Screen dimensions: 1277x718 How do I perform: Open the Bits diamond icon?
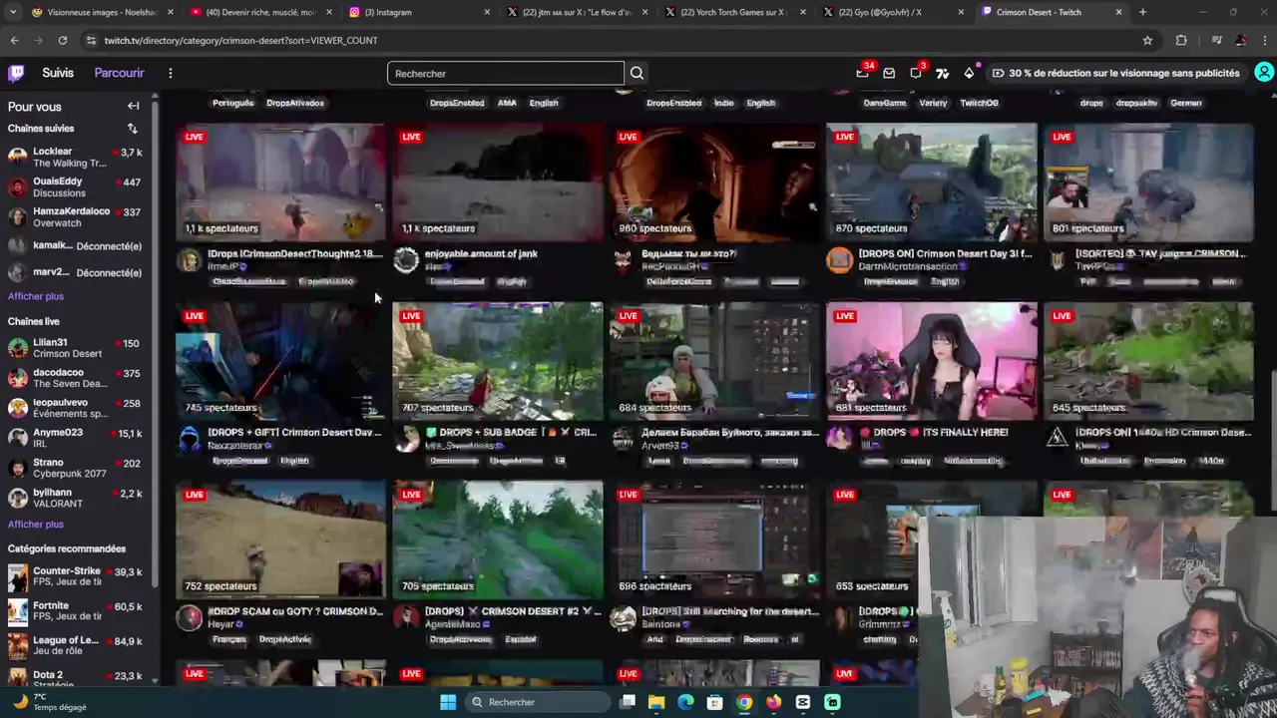coord(969,73)
